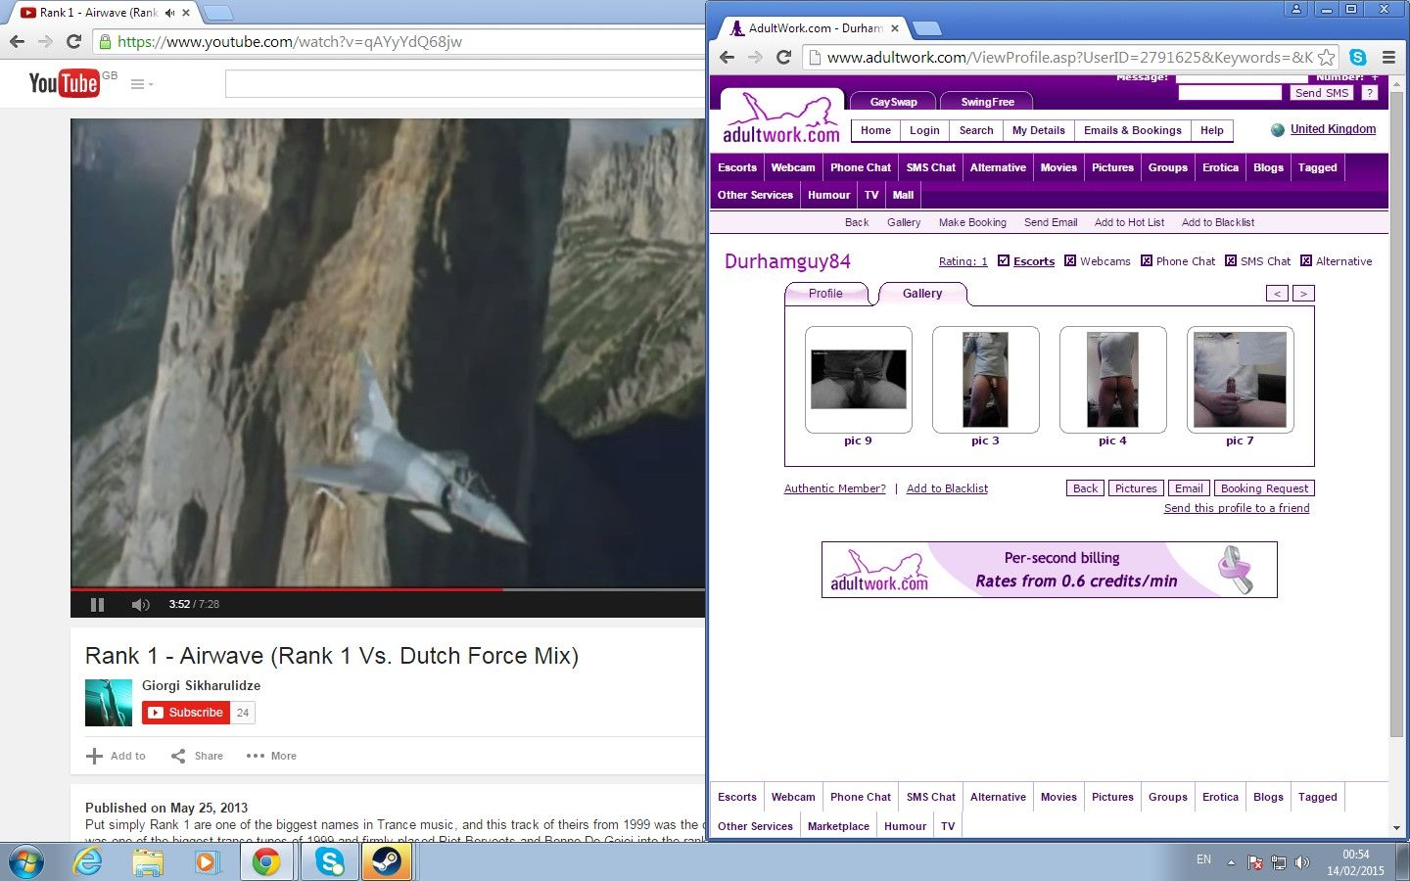This screenshot has height=881, width=1410.
Task: Click the United Kingdom link
Action: click(x=1333, y=129)
